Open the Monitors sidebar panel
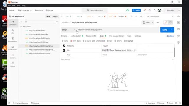 pos(13,56)
